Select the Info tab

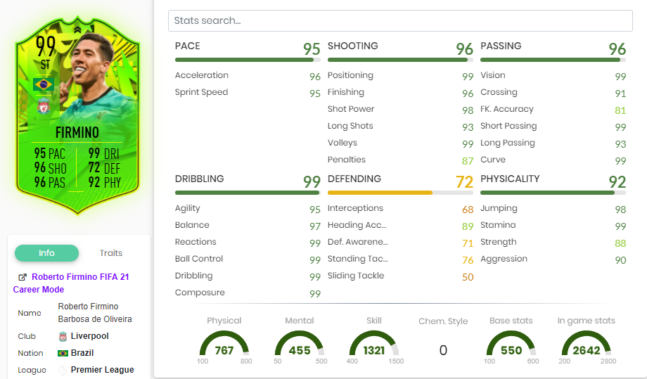tap(46, 253)
